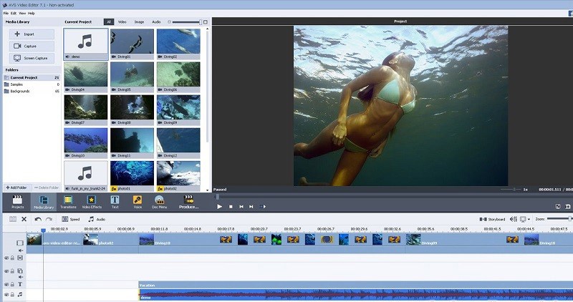Image resolution: width=573 pixels, height=302 pixels.
Task: Open the File menu
Action: pos(6,13)
